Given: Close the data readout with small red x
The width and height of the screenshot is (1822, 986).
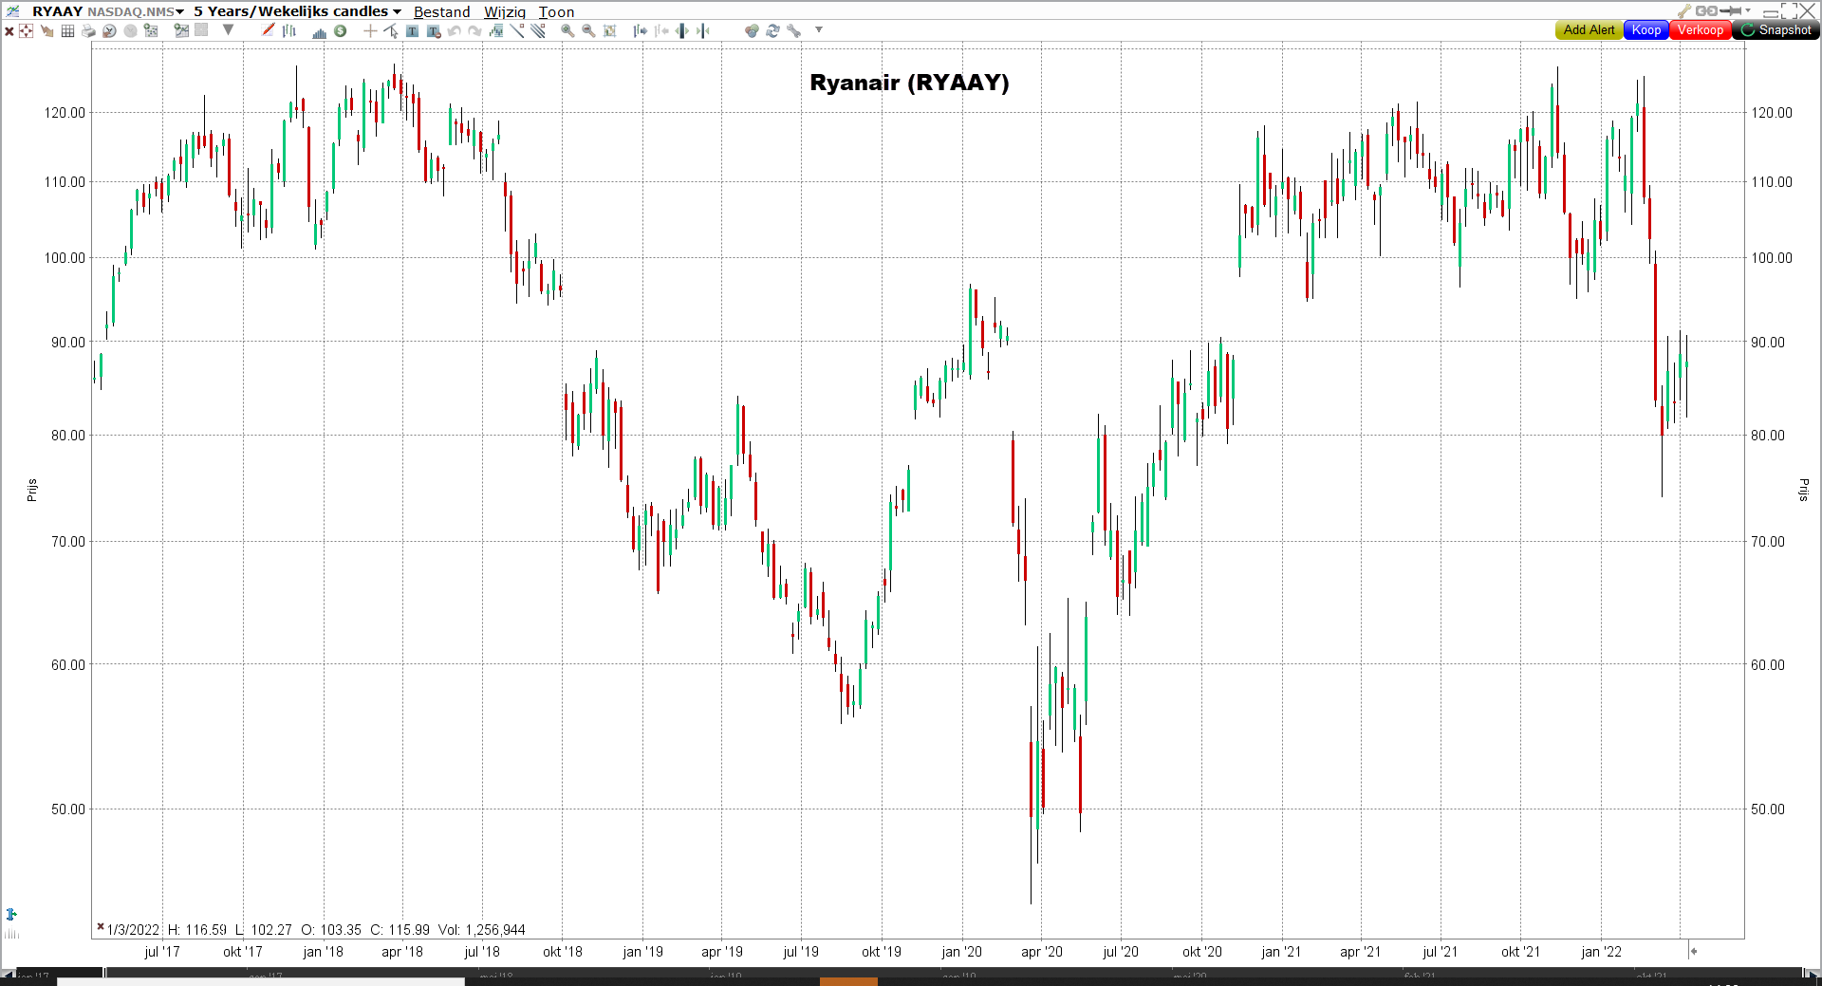Looking at the screenshot, I should 100,927.
